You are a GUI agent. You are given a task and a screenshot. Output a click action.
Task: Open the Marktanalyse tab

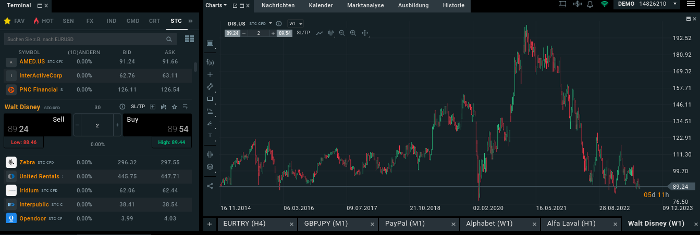tap(365, 5)
